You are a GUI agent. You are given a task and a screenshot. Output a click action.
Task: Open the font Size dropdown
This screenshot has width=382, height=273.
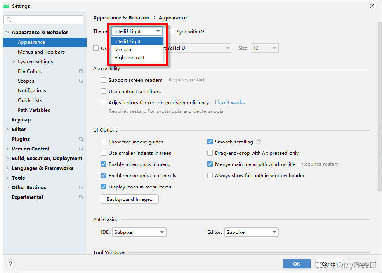274,48
